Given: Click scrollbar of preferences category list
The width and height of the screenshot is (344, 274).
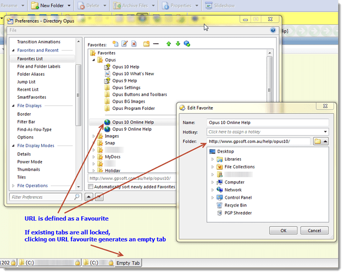Looking at the screenshot, I should 78,95.
